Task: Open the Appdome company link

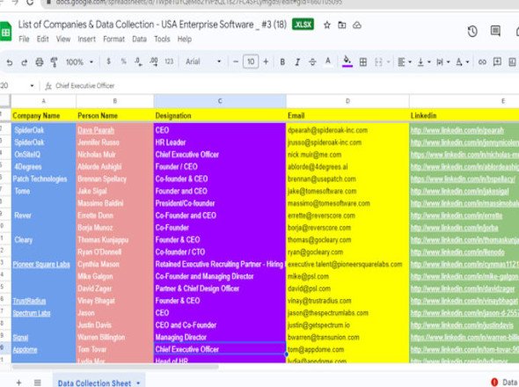Action: [25, 349]
